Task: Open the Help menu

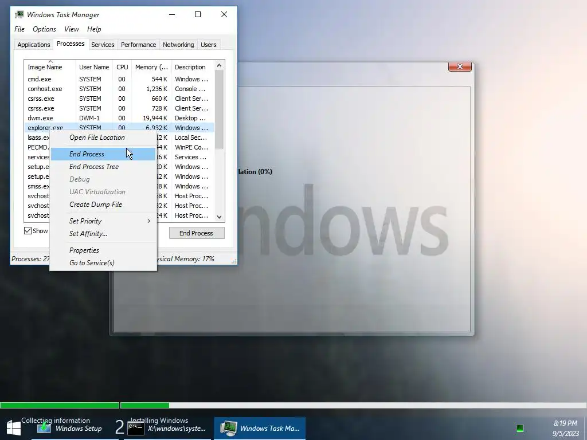Action: [x=94, y=29]
